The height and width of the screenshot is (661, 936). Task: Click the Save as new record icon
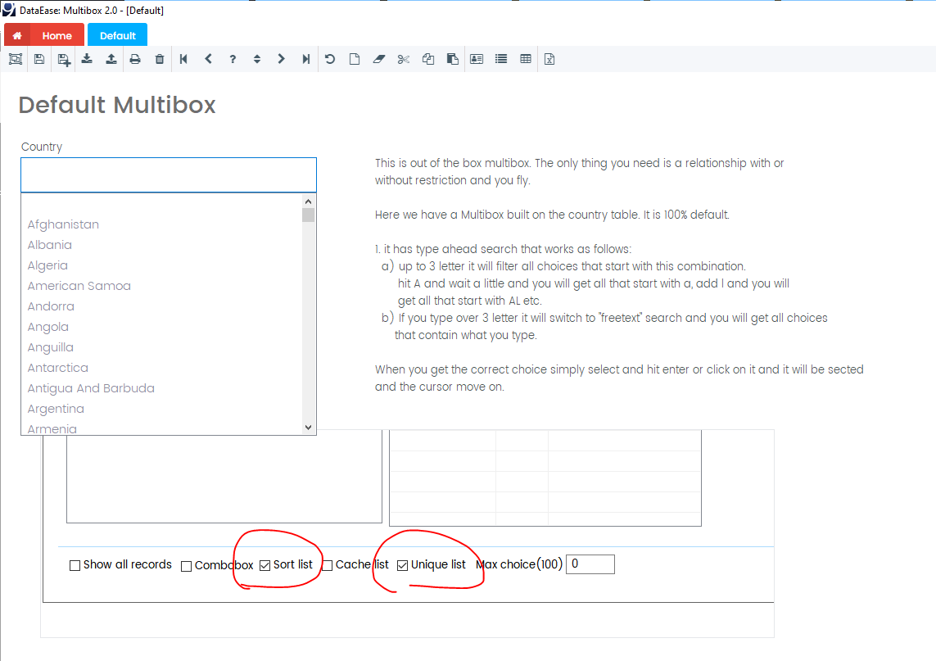pyautogui.click(x=64, y=60)
